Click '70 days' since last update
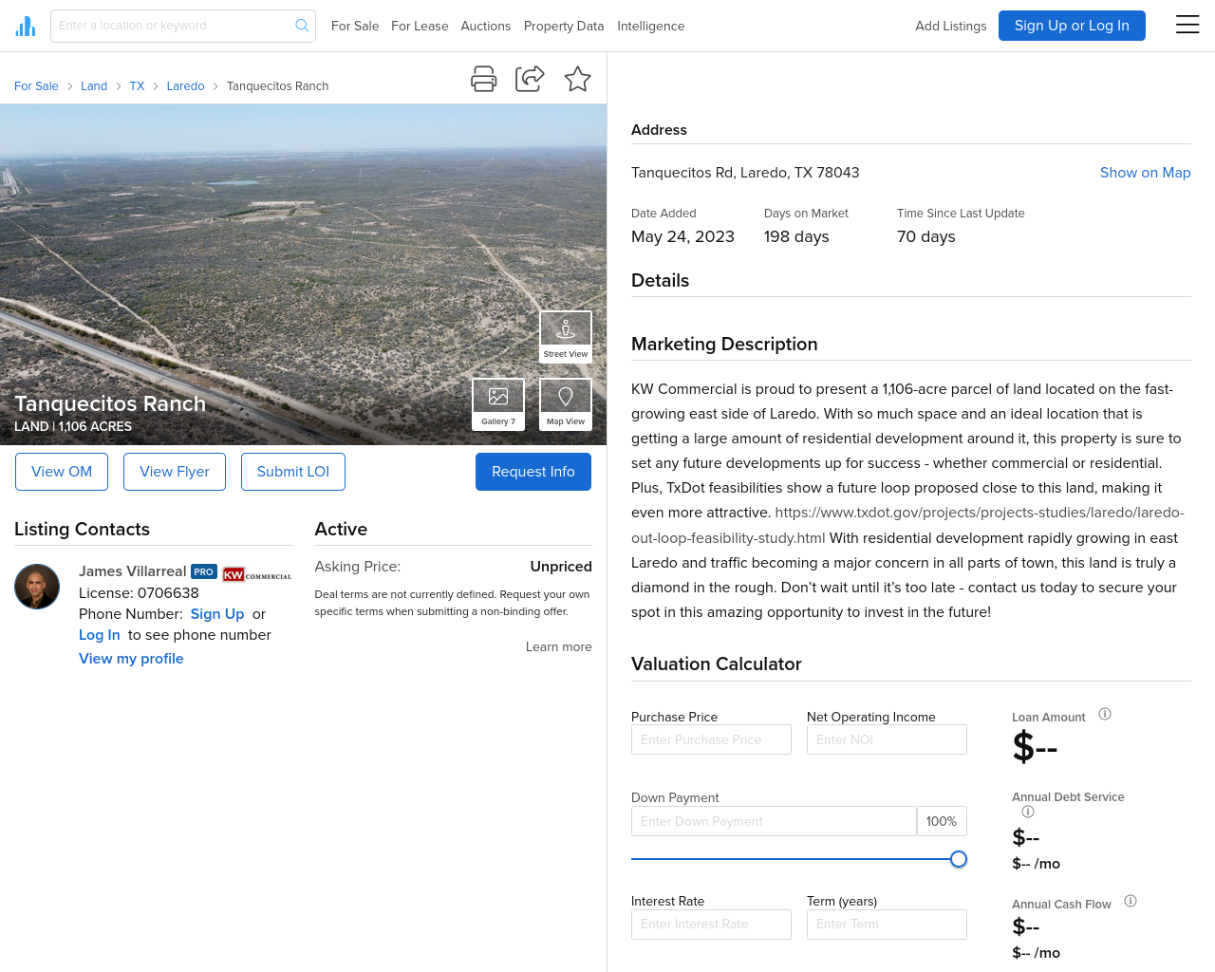1215x972 pixels. [926, 237]
